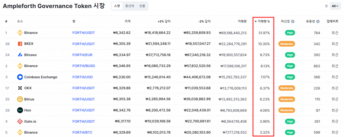Click info icon next to 자신감 header

293,21
